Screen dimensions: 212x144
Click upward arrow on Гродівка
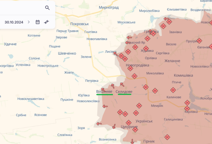click(x=150, y=32)
